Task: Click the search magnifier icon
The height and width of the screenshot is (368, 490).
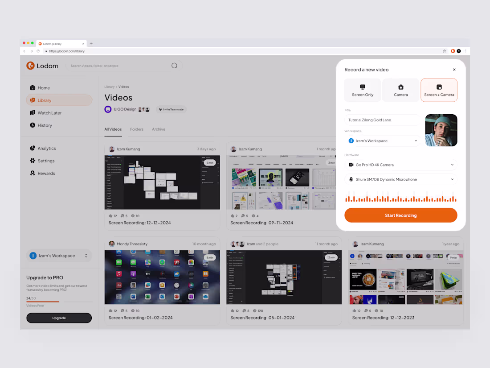Action: 174,65
